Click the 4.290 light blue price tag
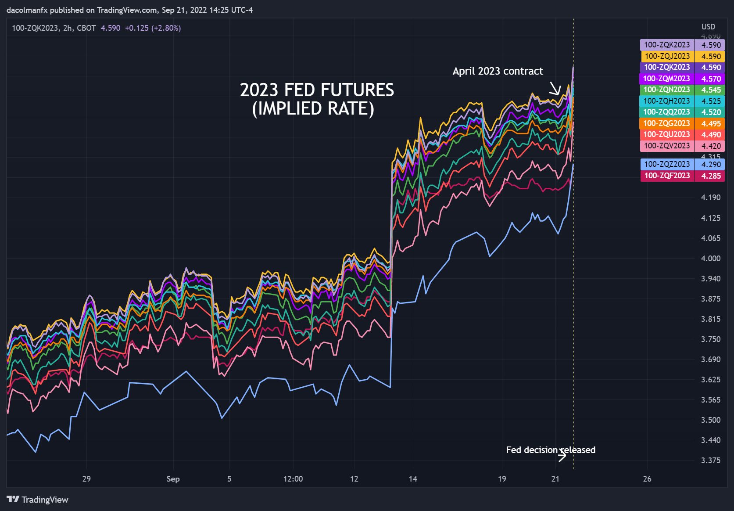This screenshot has width=734, height=511. point(711,164)
